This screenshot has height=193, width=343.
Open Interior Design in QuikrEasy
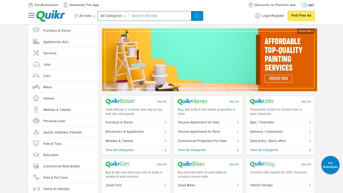pos(280,185)
